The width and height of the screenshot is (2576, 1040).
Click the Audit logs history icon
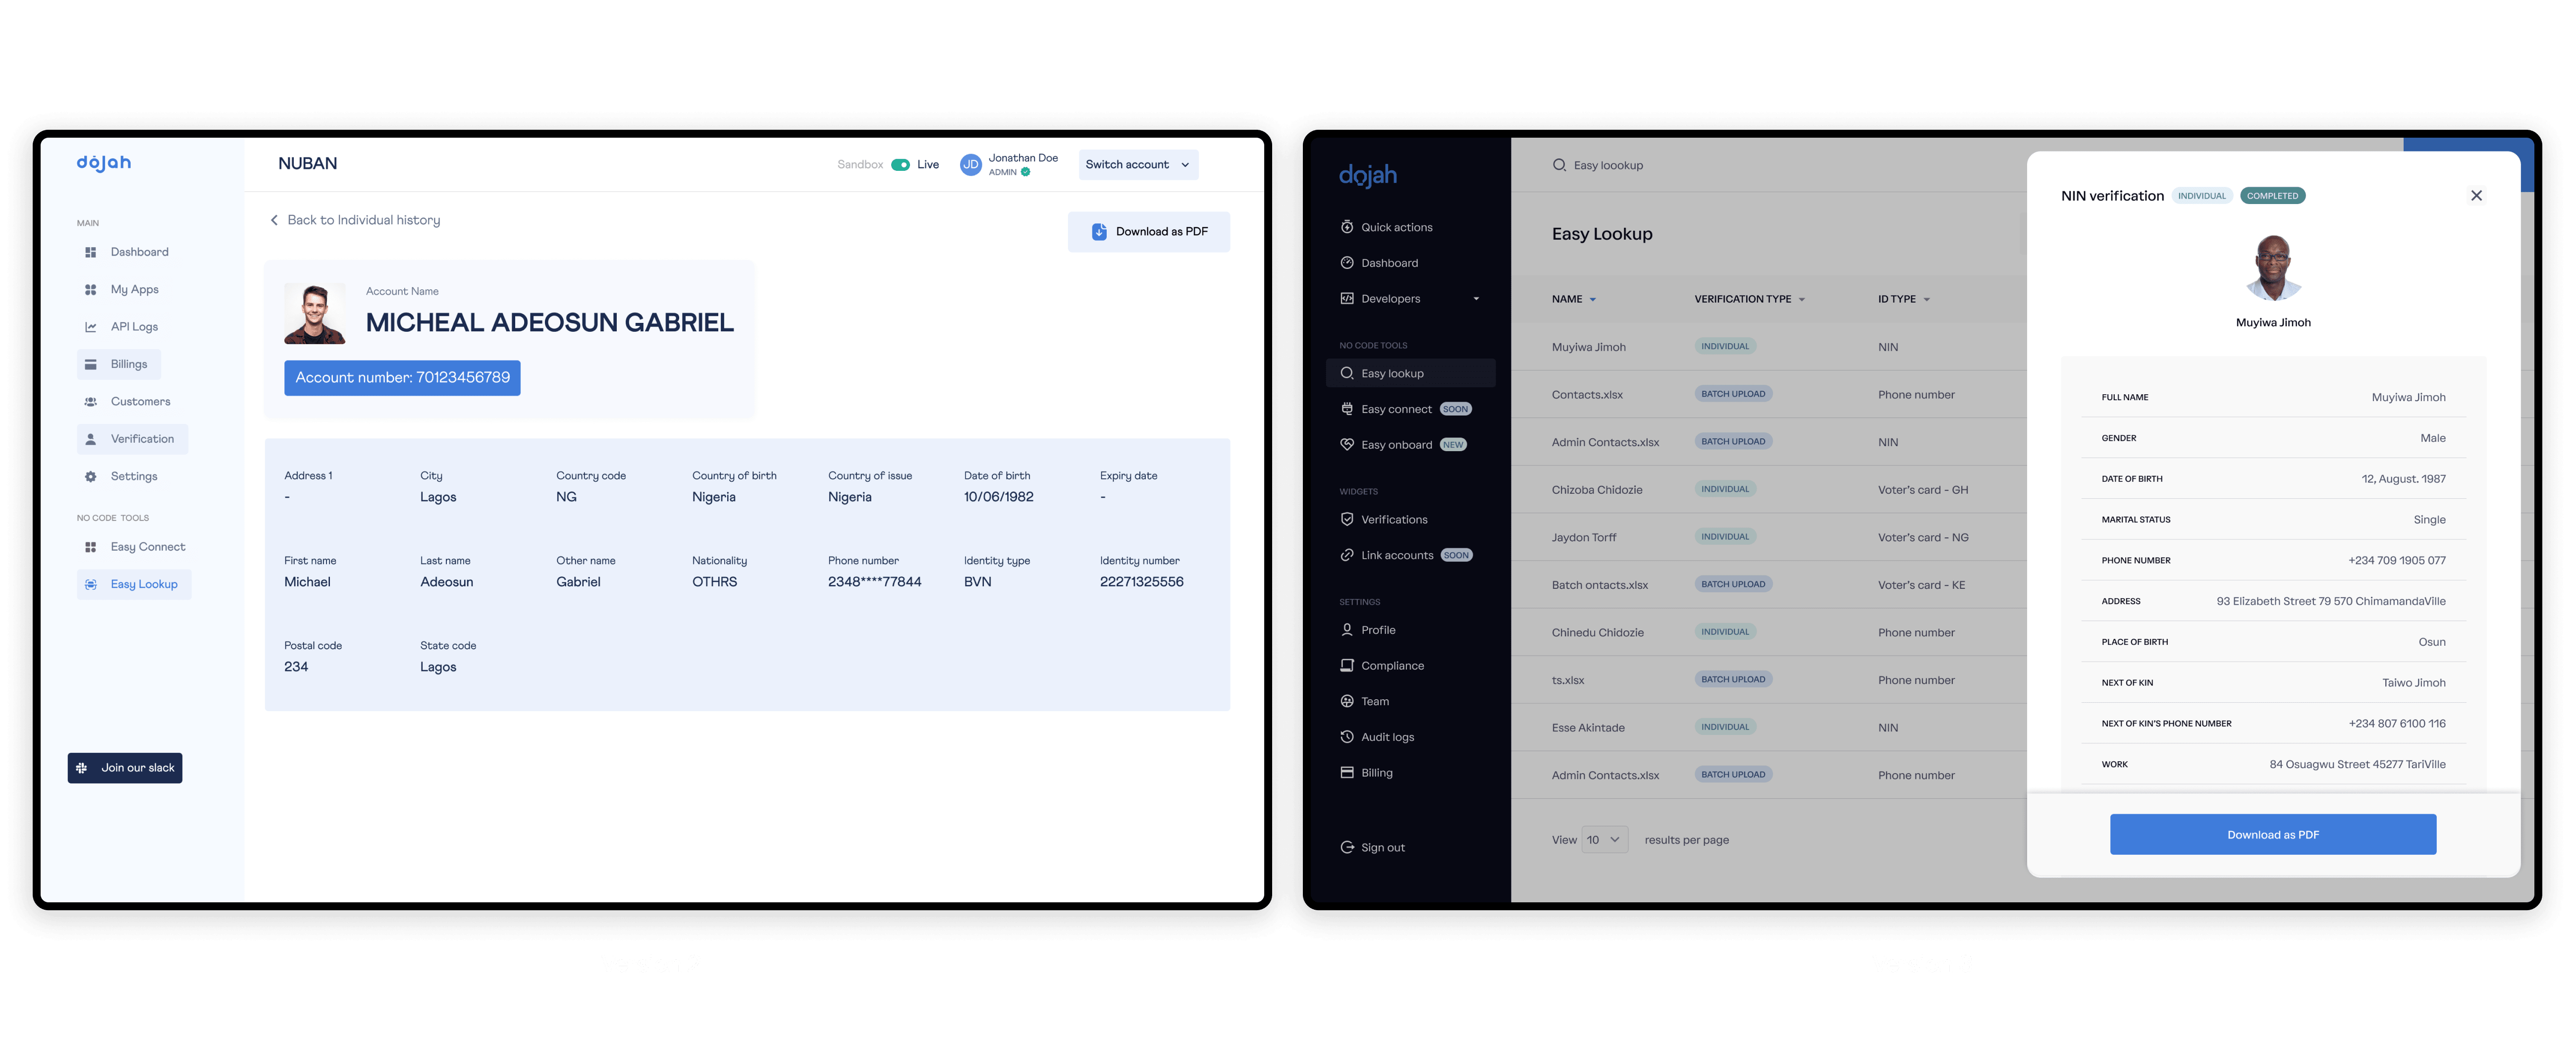[x=1347, y=737]
